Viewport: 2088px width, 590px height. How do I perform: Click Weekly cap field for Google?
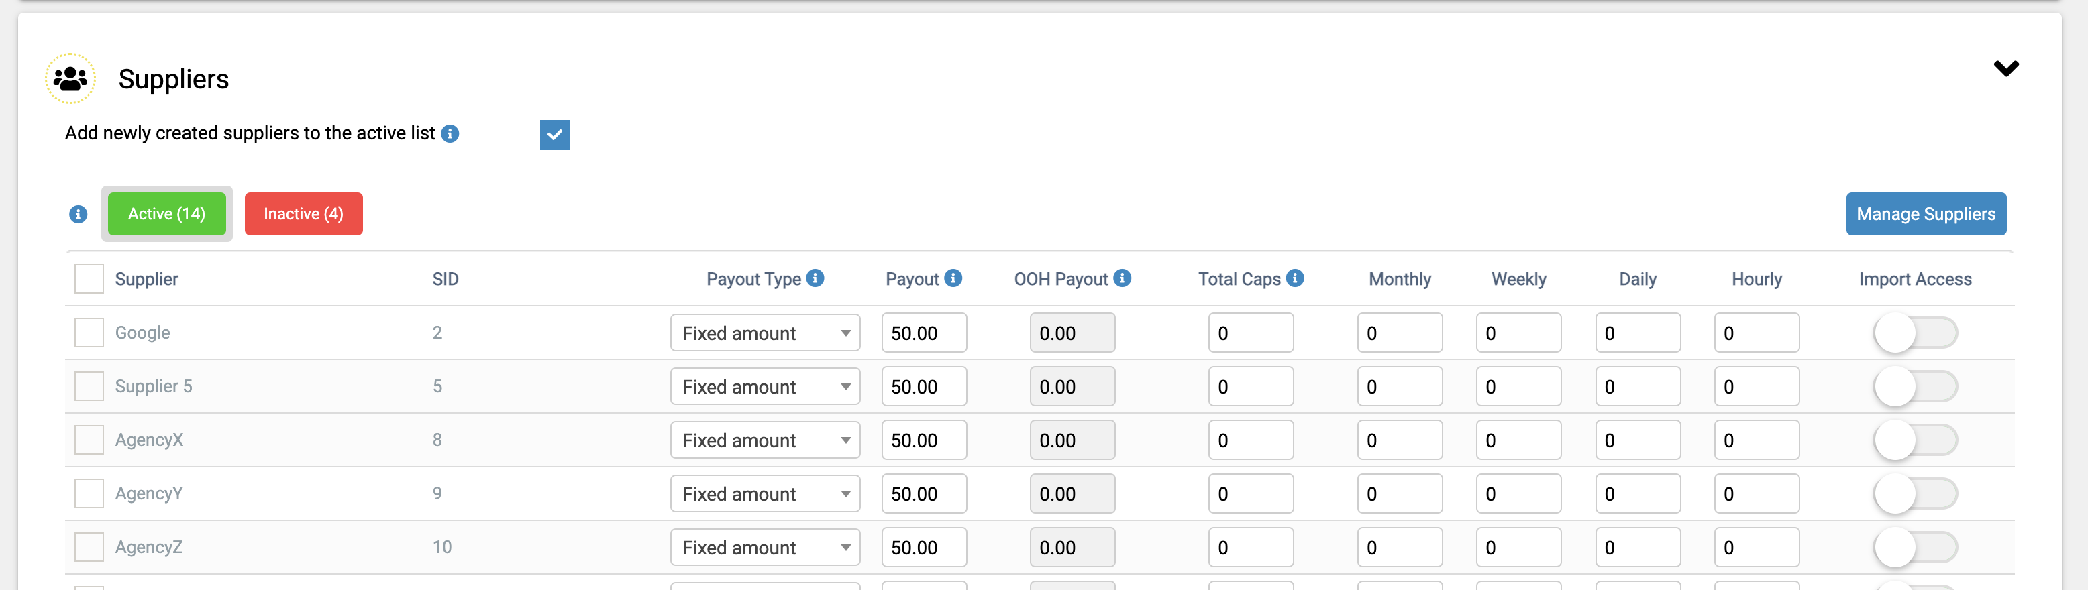[x=1519, y=333]
